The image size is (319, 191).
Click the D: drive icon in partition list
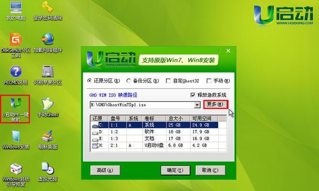tap(95, 133)
